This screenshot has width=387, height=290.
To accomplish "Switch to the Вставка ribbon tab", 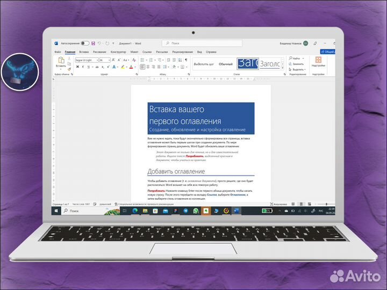I will click(x=84, y=52).
